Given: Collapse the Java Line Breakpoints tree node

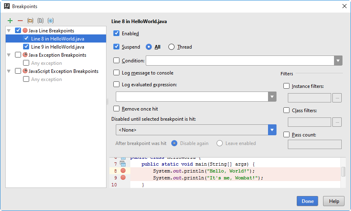Looking at the screenshot, I should tap(9, 31).
